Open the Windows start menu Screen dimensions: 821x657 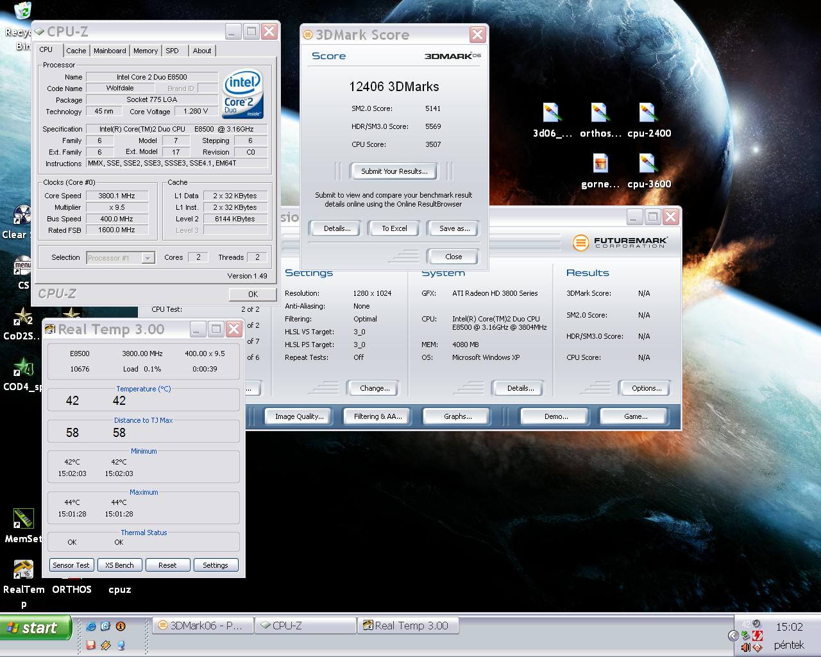coord(36,627)
